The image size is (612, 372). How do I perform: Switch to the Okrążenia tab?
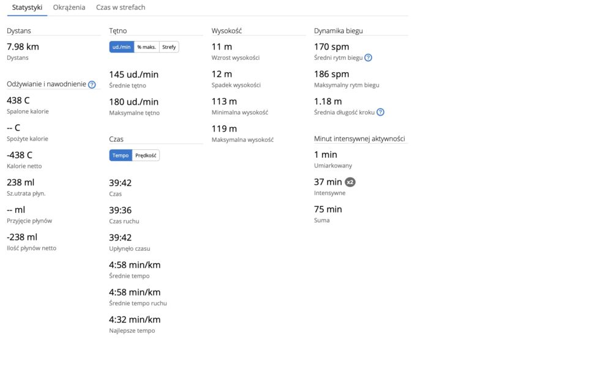(69, 7)
